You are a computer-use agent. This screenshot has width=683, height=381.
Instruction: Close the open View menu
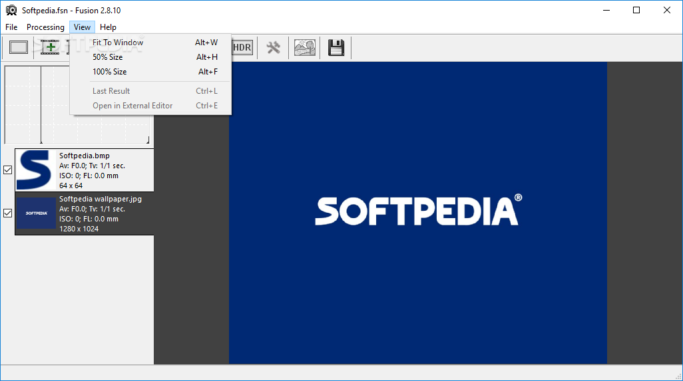pos(82,27)
